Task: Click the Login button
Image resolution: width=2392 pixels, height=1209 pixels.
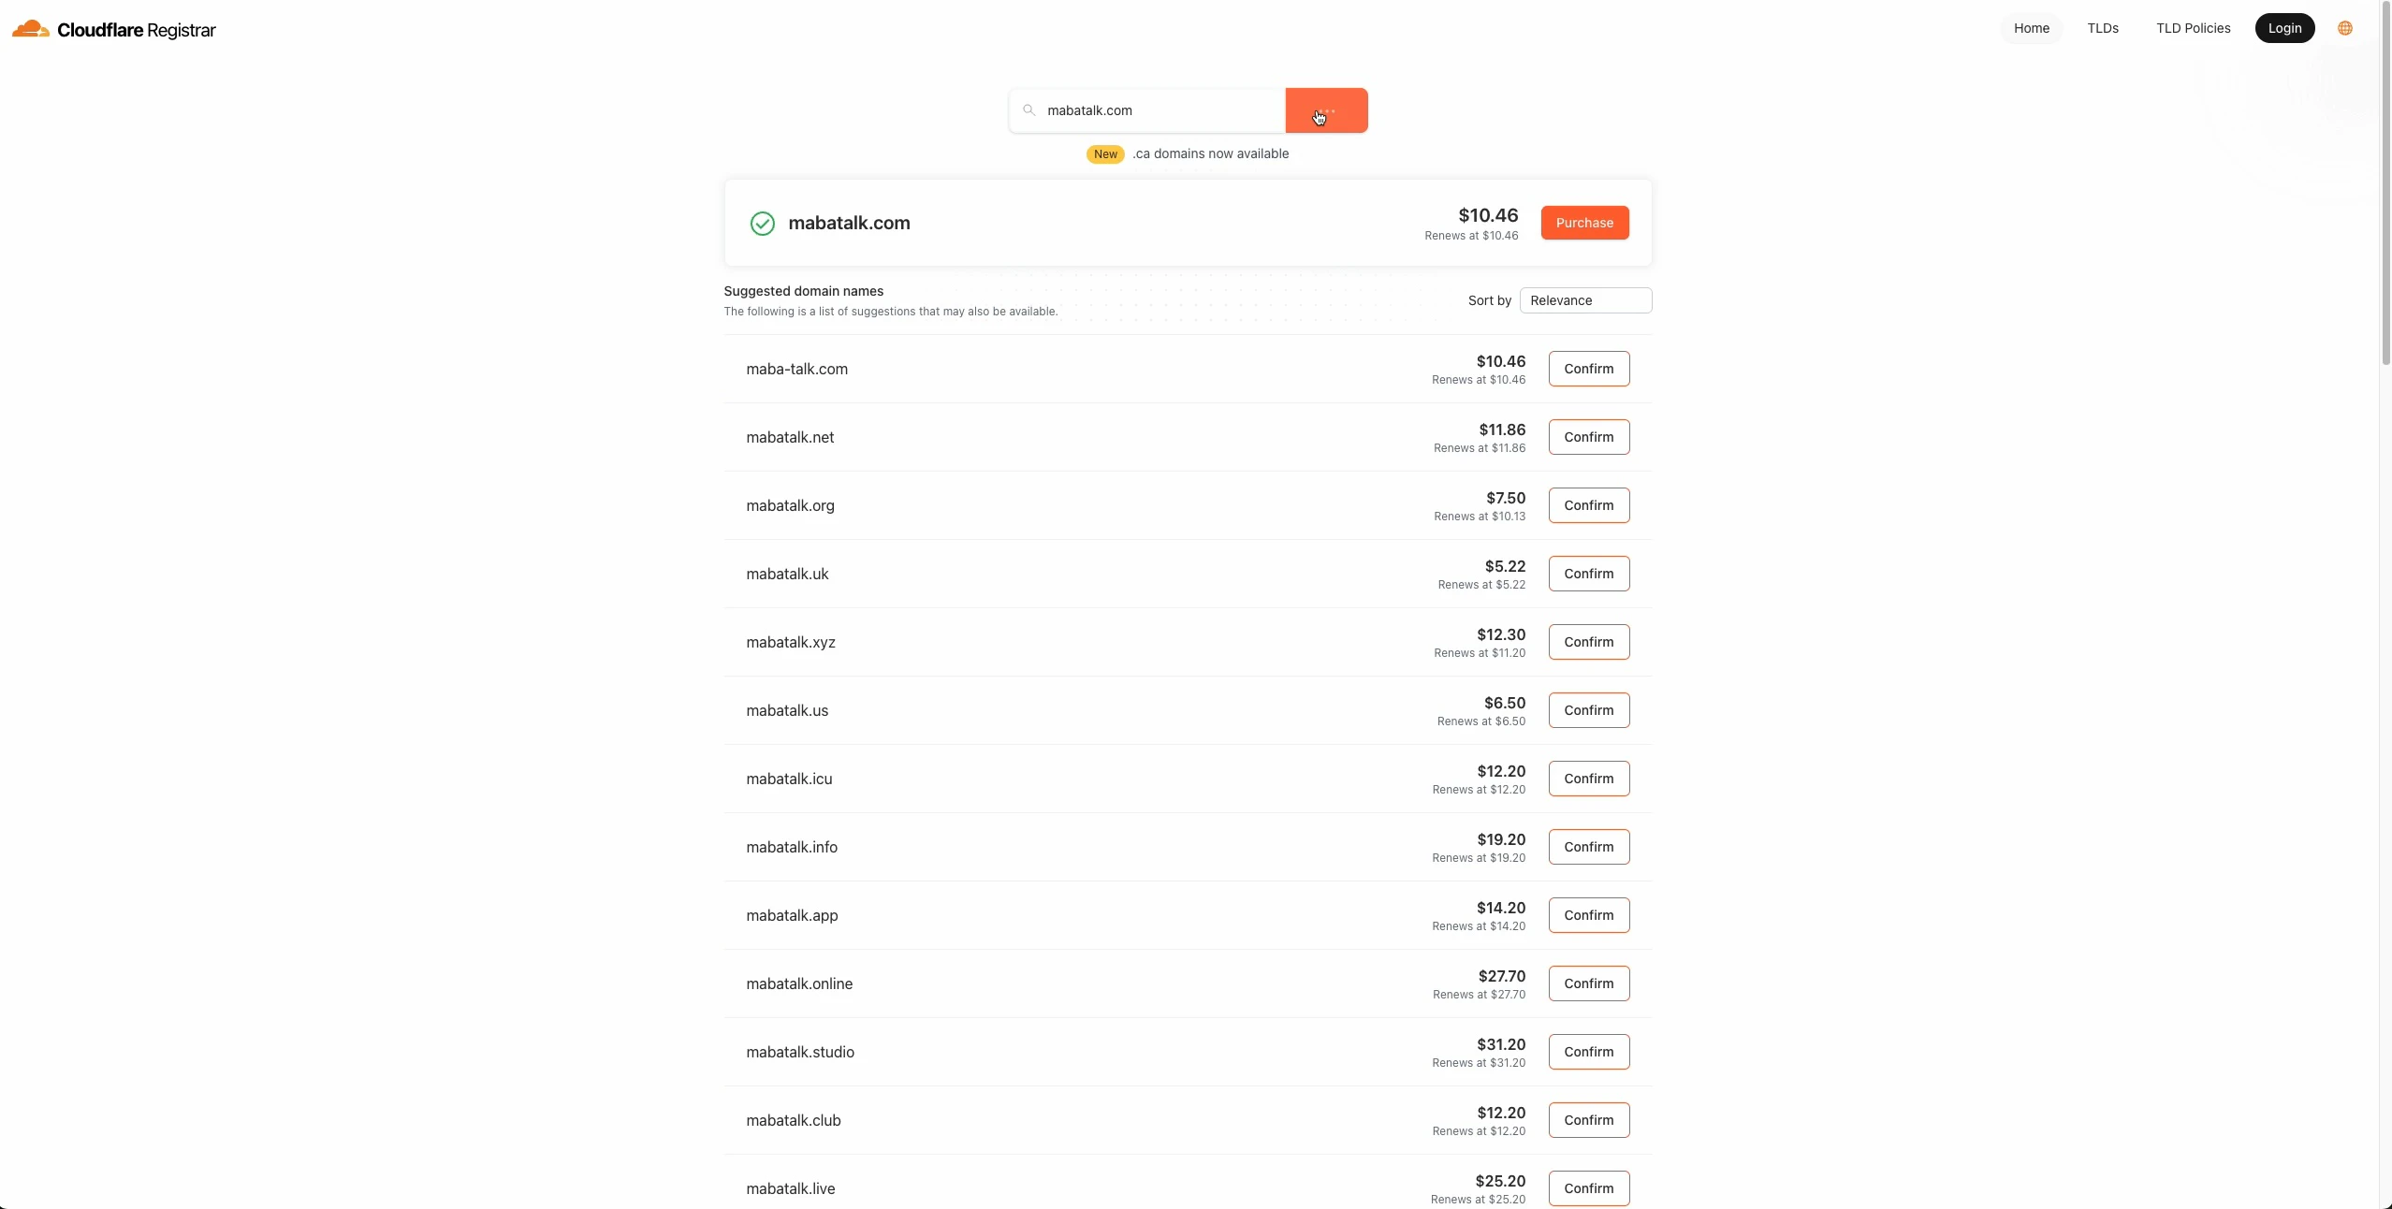Action: [x=2284, y=28]
